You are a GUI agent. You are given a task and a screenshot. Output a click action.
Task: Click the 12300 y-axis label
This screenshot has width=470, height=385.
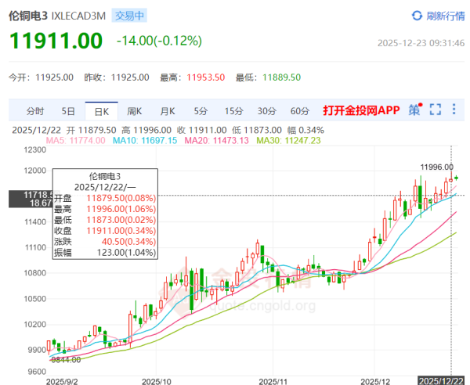35,150
